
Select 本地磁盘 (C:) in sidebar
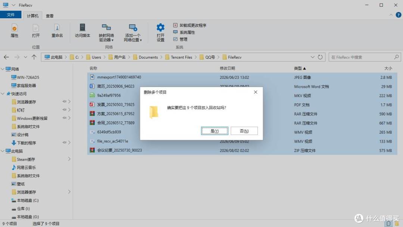click(25, 200)
